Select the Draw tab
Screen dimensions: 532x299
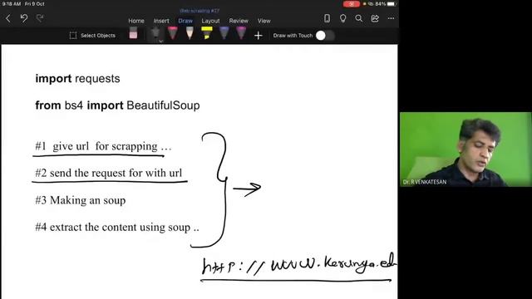185,21
